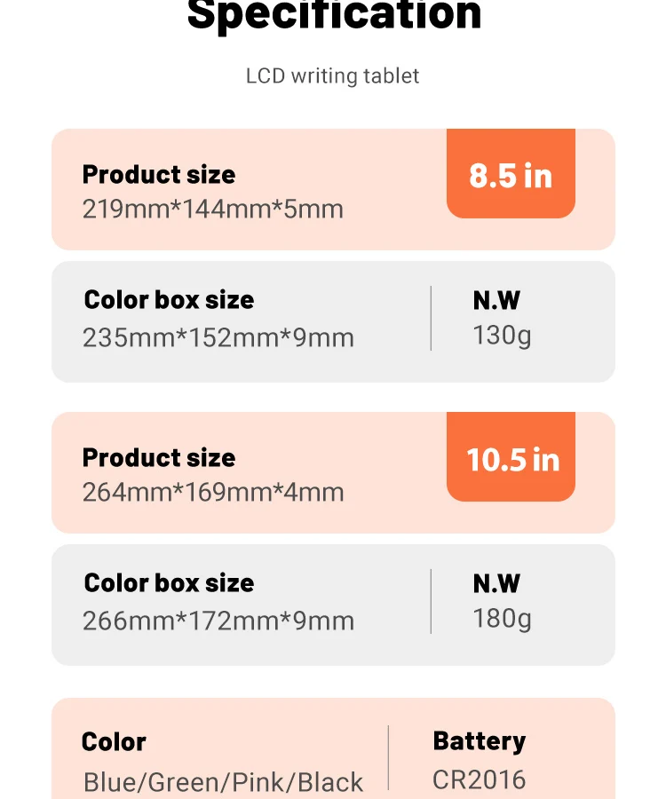This screenshot has width=666, height=799.
Task: Click the 8.5 in orange badge
Action: click(x=511, y=173)
